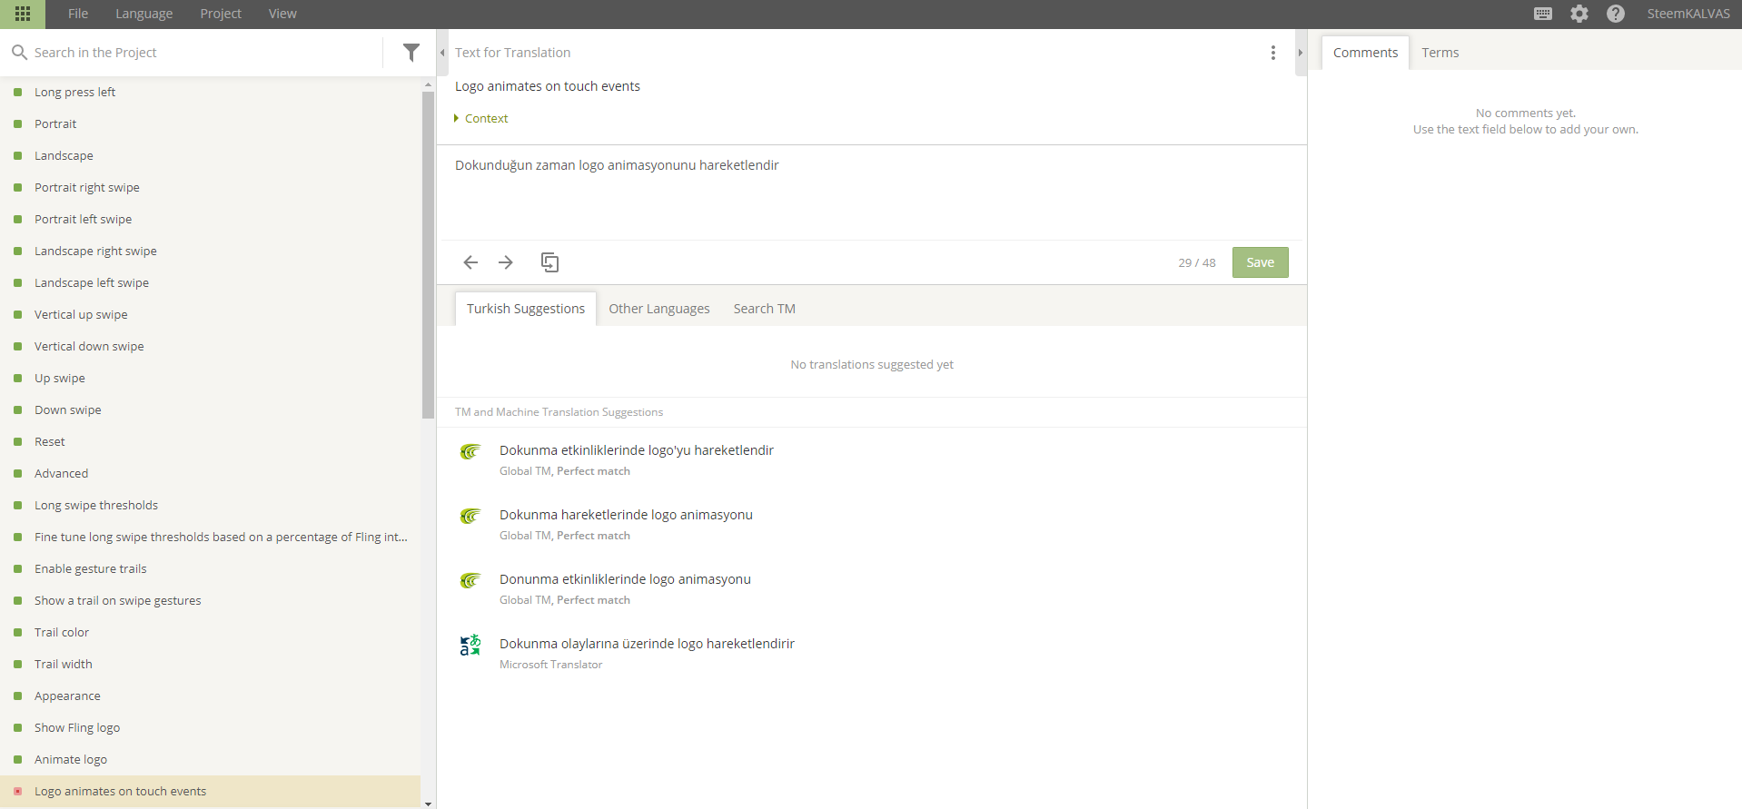This screenshot has width=1742, height=809.
Task: Open the three-dot menu for source text
Action: (1273, 53)
